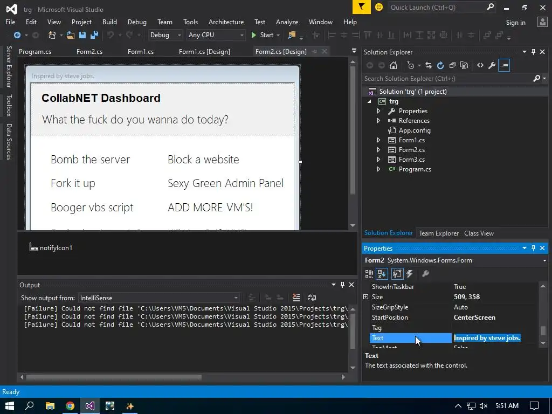Image resolution: width=552 pixels, height=414 pixels.
Task: Toggle word wrap in the Output panel
Action: click(312, 298)
